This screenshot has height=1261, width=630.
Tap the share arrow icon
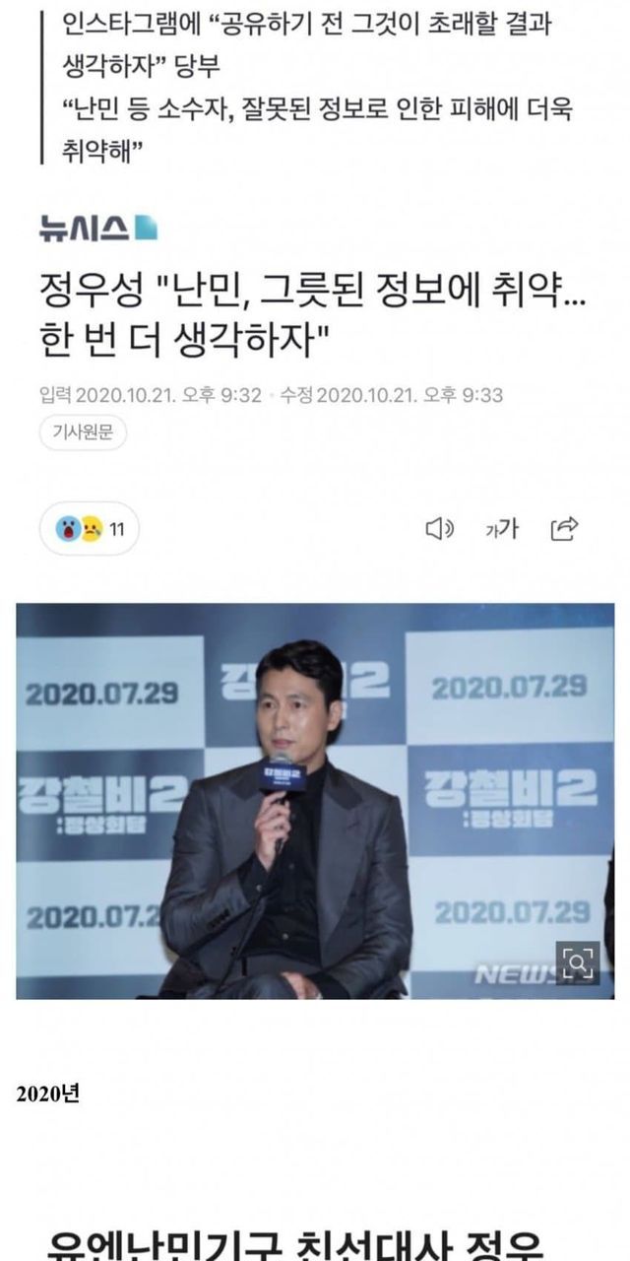(564, 529)
